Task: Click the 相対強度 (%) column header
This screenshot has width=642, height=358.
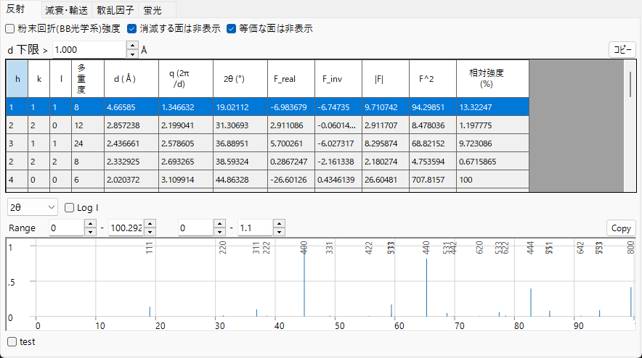Action: tap(492, 79)
